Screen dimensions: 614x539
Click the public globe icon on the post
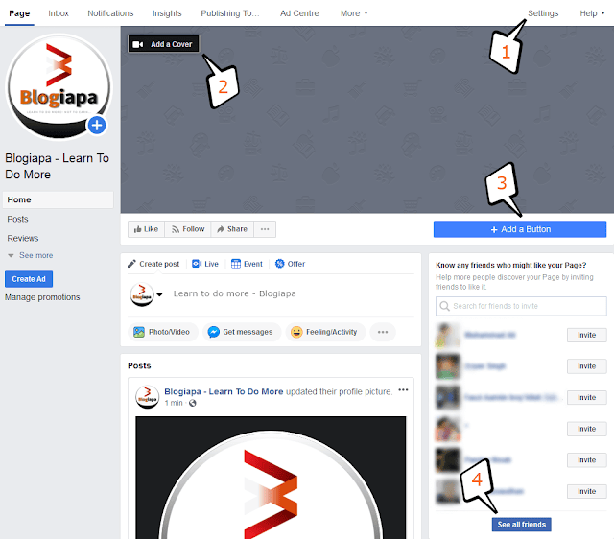click(192, 403)
